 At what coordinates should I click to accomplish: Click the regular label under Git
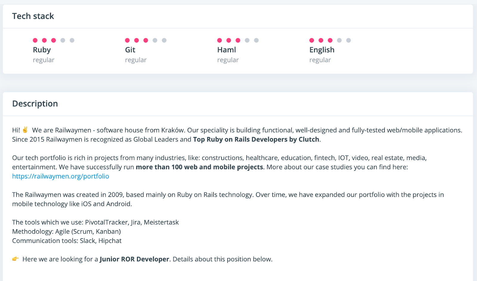(x=136, y=60)
